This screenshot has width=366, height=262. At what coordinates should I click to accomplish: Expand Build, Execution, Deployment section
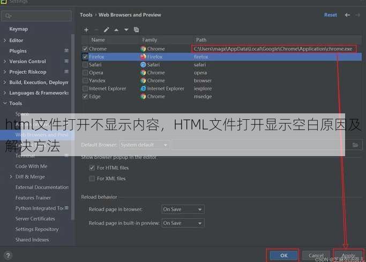5,82
